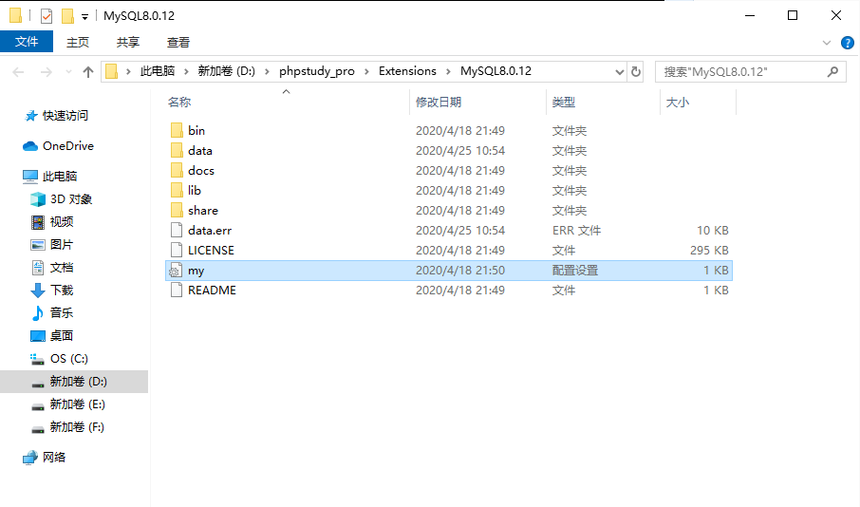
Task: Open 音乐 folder in the sidebar
Action: click(x=62, y=312)
